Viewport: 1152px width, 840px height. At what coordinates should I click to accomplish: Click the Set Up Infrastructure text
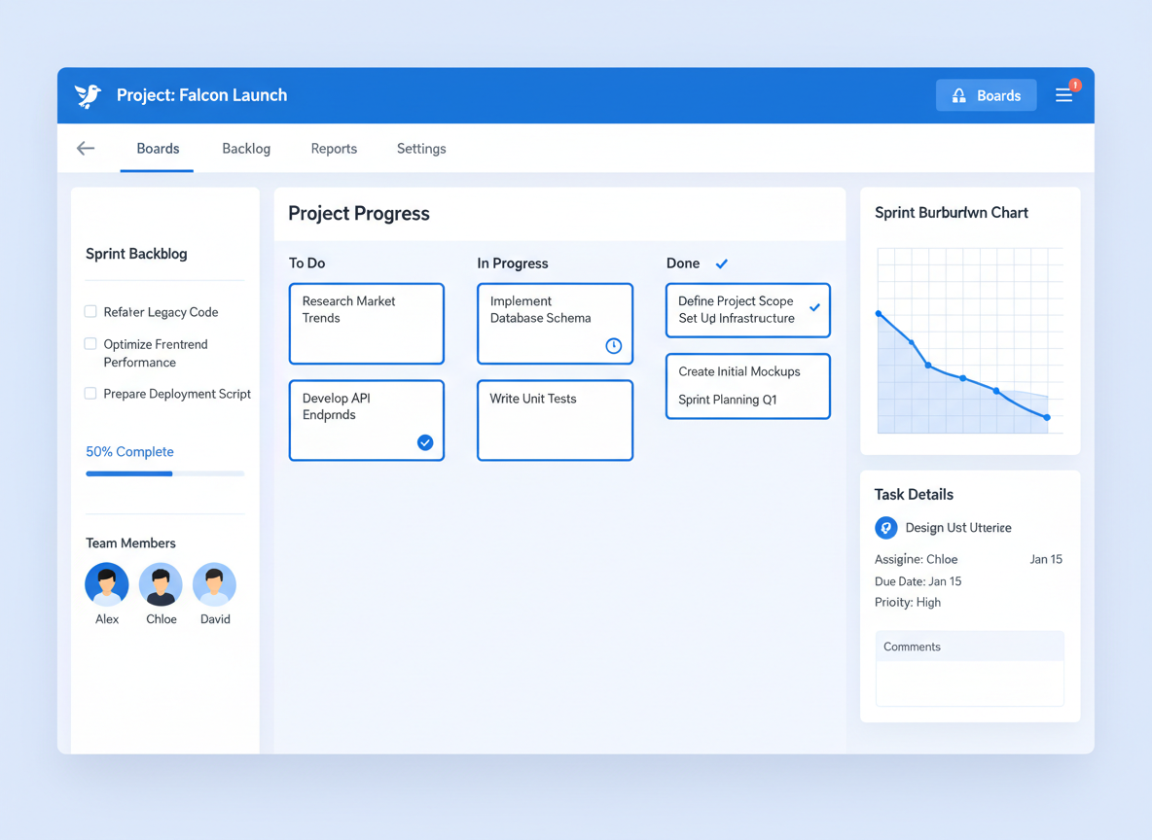pyautogui.click(x=737, y=318)
